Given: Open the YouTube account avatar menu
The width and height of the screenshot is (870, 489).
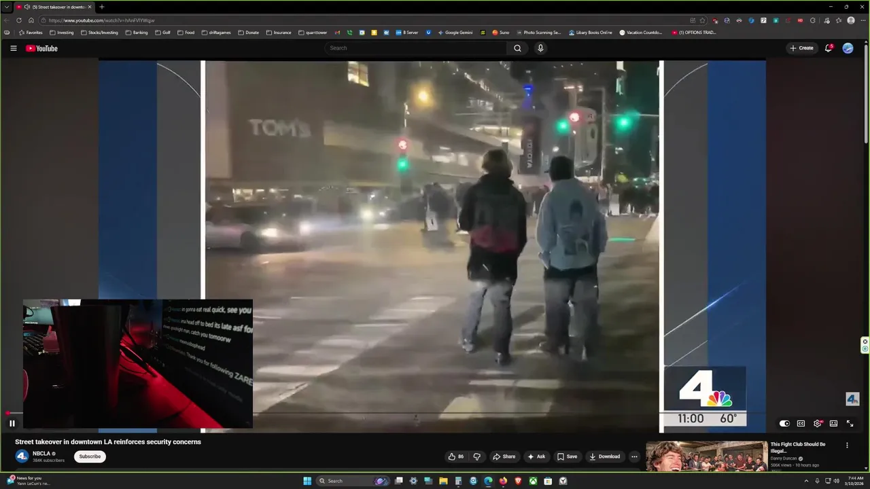Looking at the screenshot, I should [x=848, y=48].
